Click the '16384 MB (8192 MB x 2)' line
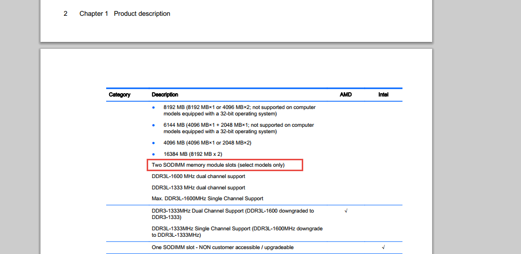 point(194,154)
